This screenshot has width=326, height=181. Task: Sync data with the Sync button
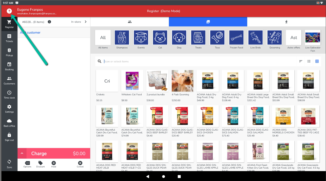tap(9, 164)
